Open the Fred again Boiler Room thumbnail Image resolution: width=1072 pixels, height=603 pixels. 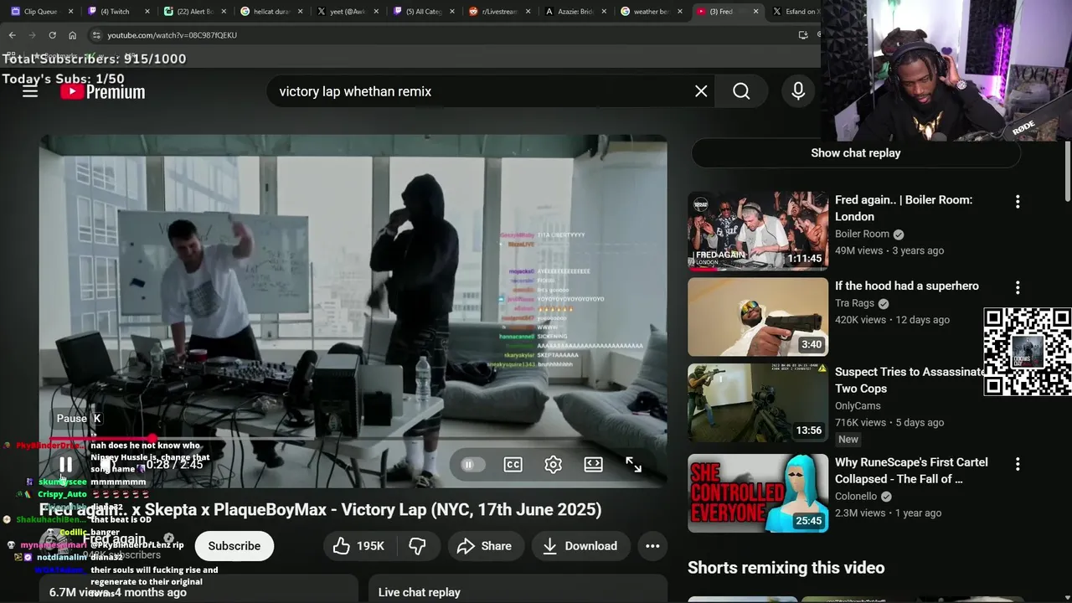point(758,231)
